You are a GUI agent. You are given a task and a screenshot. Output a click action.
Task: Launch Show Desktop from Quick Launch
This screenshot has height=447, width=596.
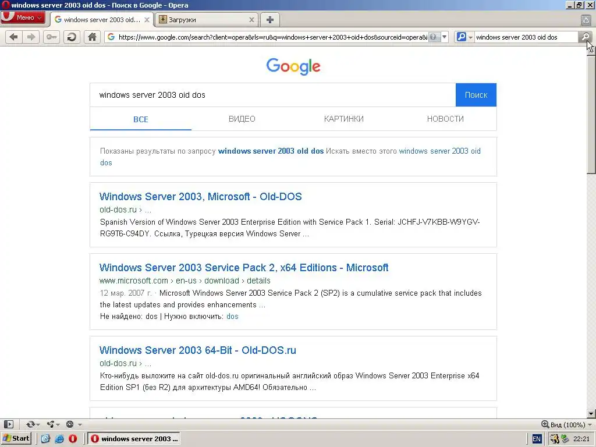[45, 439]
